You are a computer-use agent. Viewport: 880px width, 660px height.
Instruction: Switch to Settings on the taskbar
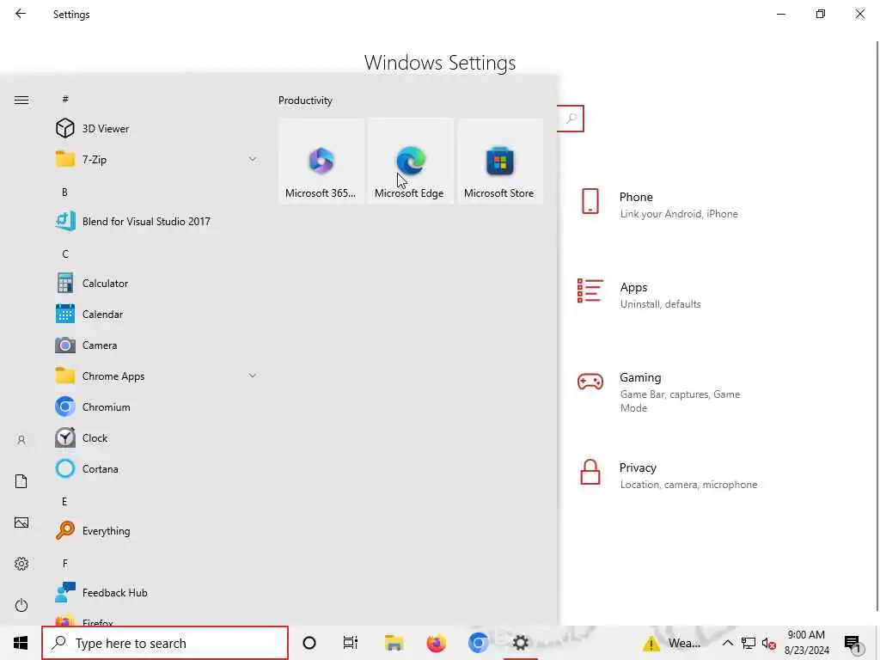tap(521, 643)
